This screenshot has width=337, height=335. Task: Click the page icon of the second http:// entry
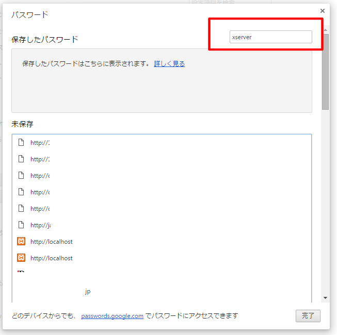pyautogui.click(x=21, y=159)
